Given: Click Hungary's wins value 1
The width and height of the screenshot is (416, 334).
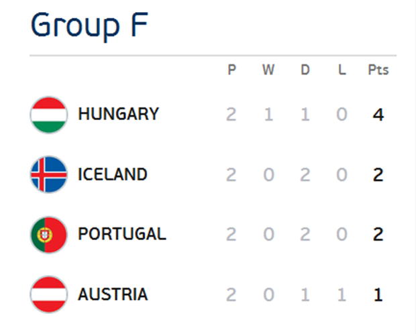Looking at the screenshot, I should (x=268, y=115).
